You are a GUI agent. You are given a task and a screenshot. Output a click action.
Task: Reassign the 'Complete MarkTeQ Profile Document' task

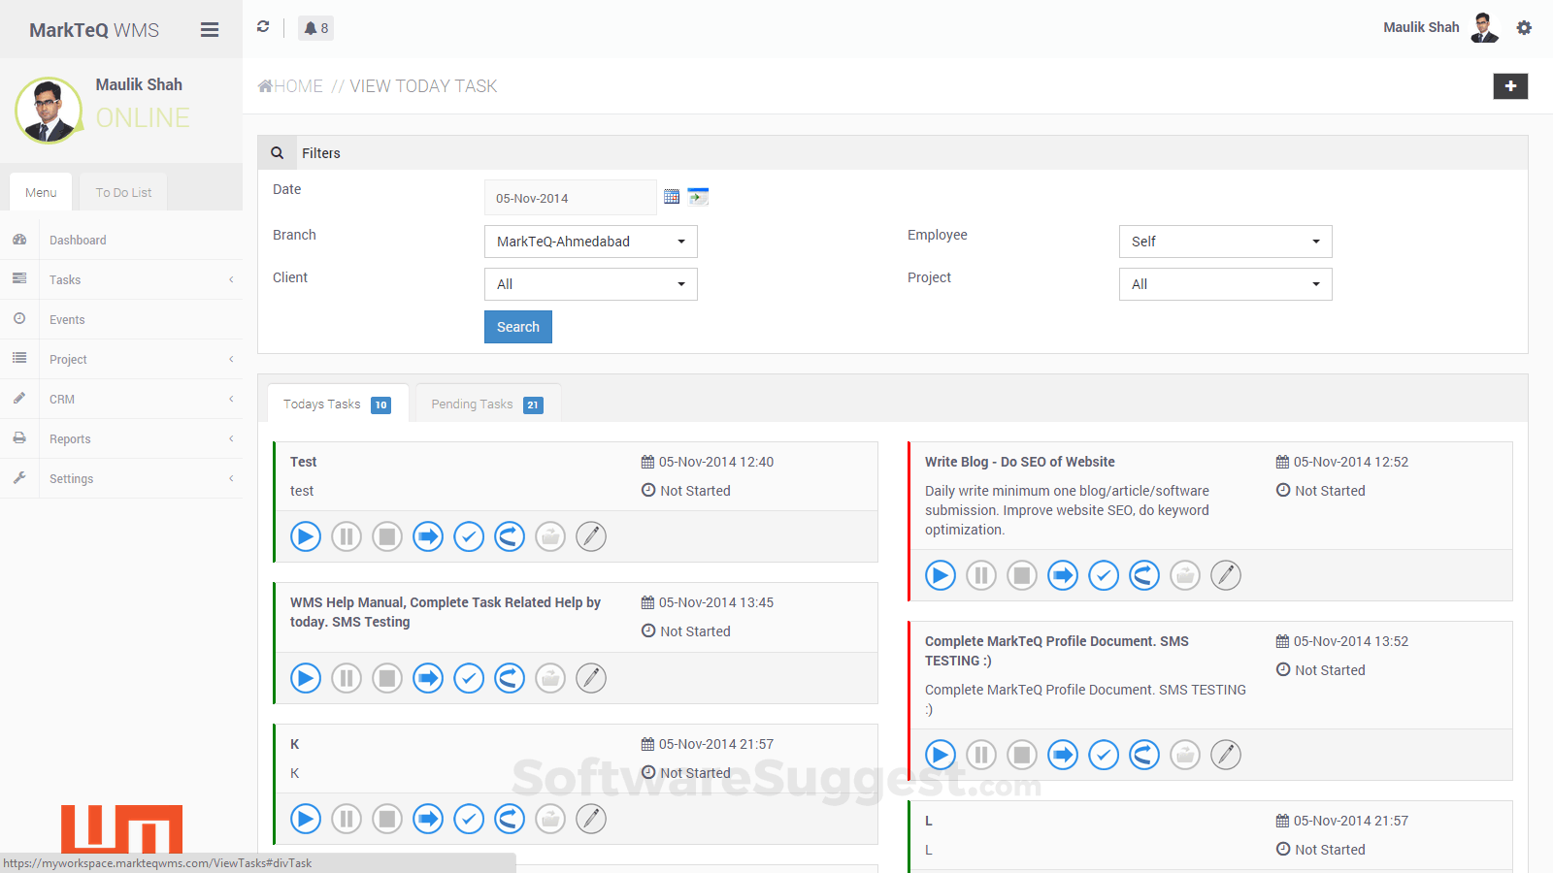tap(1144, 755)
